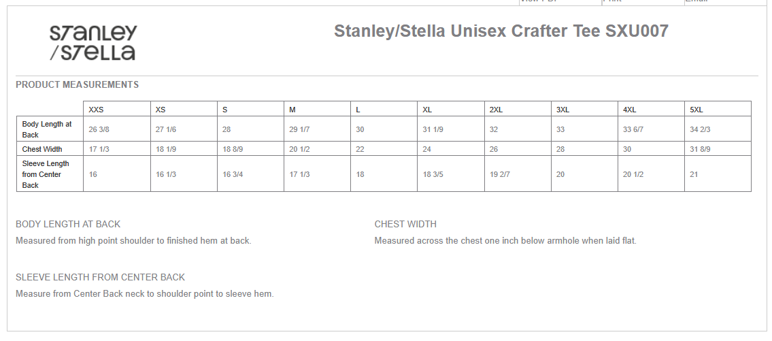Click the 19 2/7 sleeve length cell
772x341 pixels.
point(500,174)
